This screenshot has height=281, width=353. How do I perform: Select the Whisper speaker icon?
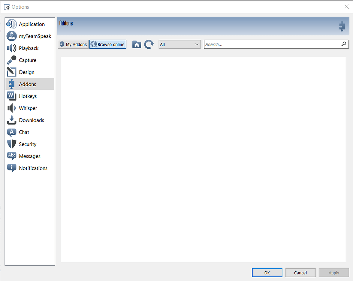[x=11, y=108]
